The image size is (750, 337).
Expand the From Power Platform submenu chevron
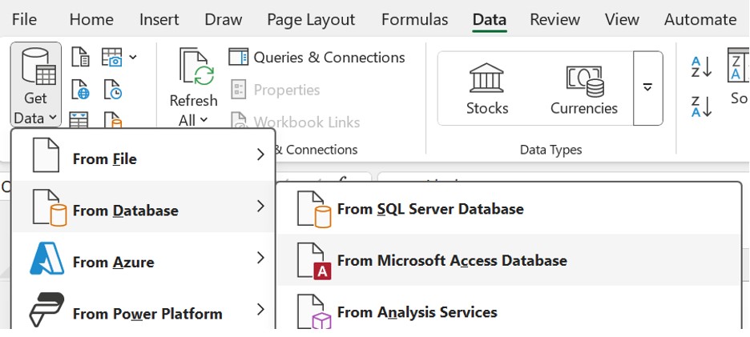[x=260, y=309]
